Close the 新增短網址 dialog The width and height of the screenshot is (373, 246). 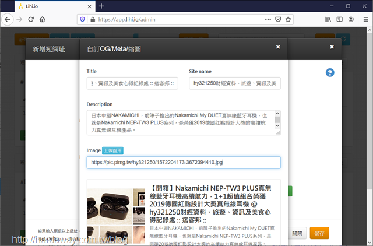coord(332,47)
